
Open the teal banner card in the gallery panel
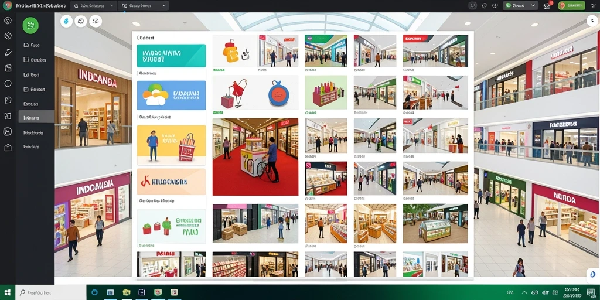pyautogui.click(x=172, y=56)
